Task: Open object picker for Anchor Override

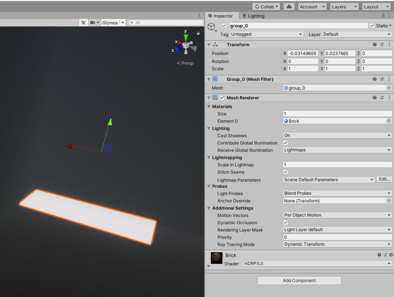Action: 389,201
